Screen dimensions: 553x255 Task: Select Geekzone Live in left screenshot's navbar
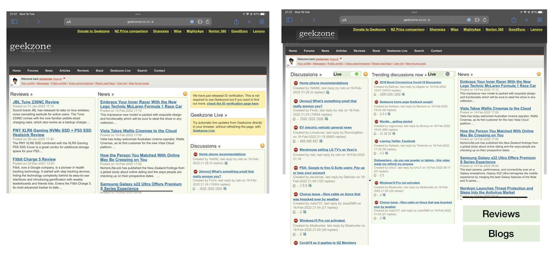(120, 71)
